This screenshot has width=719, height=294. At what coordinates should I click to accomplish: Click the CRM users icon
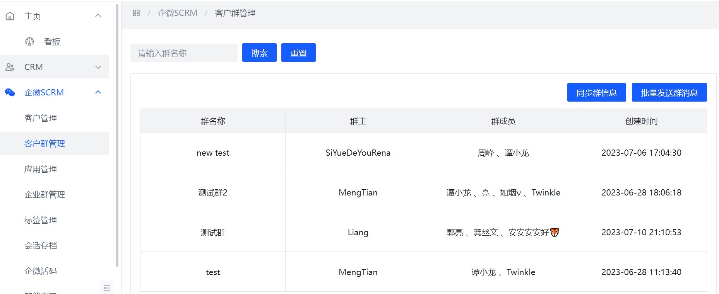pos(10,67)
